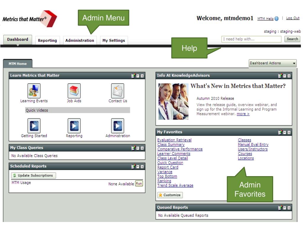Edit the Learn Metrics that Matter panel
303x227 pixels.
[133, 76]
